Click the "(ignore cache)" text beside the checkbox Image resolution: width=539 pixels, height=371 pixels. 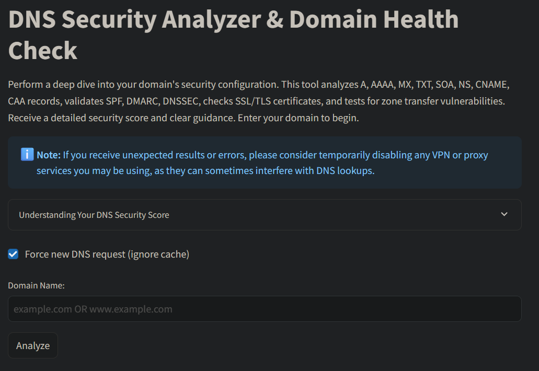pos(159,254)
